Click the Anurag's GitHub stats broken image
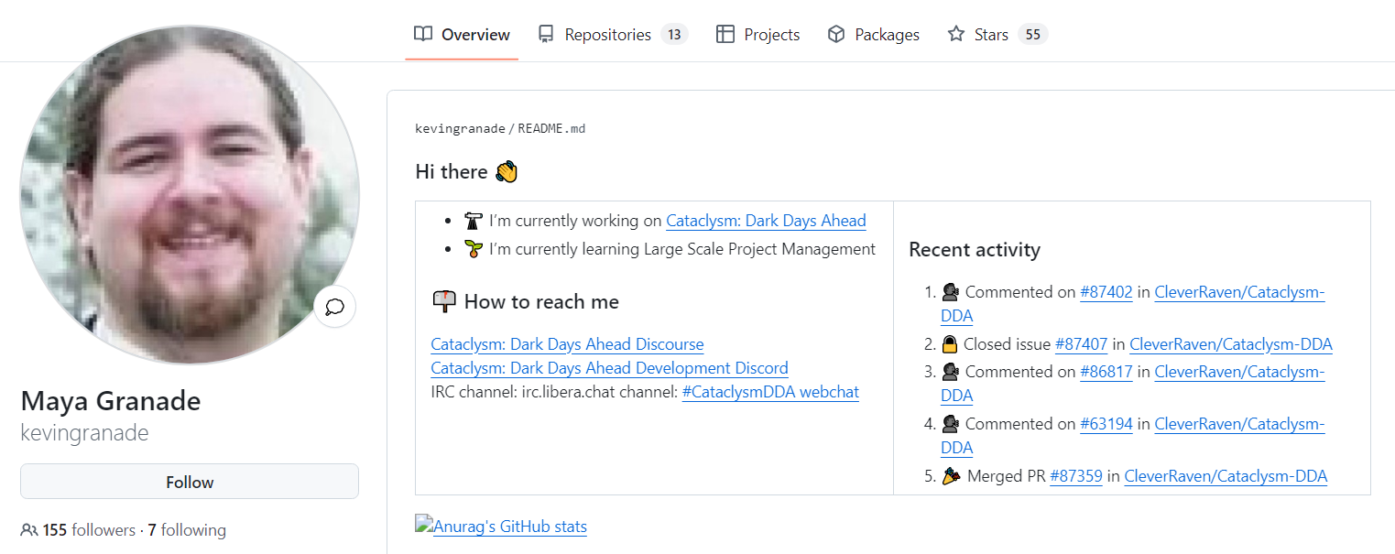 (423, 525)
